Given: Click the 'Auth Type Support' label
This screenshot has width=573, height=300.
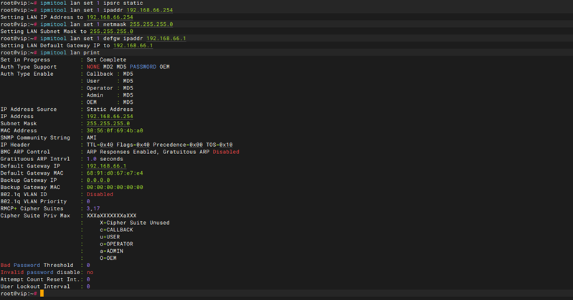Looking at the screenshot, I should (29, 67).
